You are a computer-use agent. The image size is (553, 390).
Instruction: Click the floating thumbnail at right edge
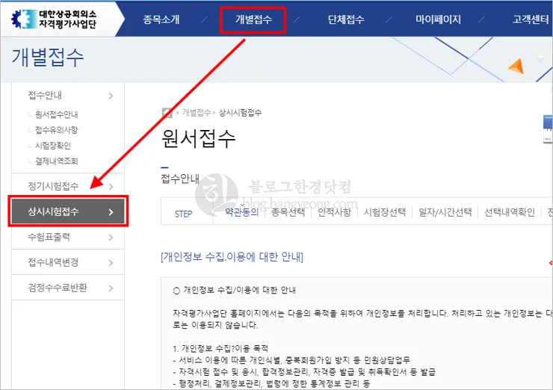pos(548,129)
